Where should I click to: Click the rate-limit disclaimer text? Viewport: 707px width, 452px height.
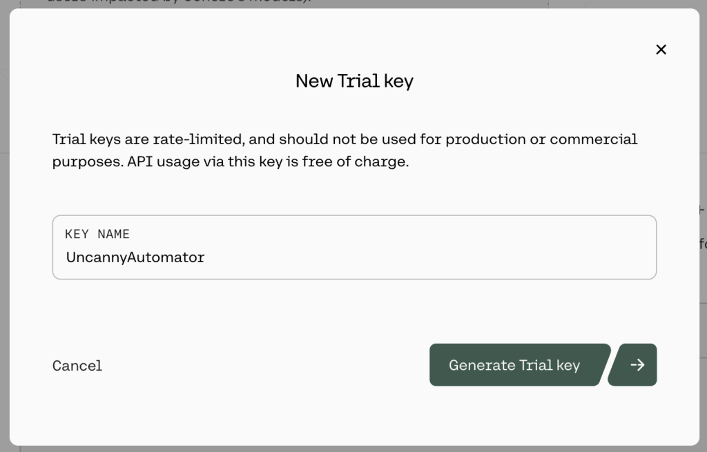345,150
